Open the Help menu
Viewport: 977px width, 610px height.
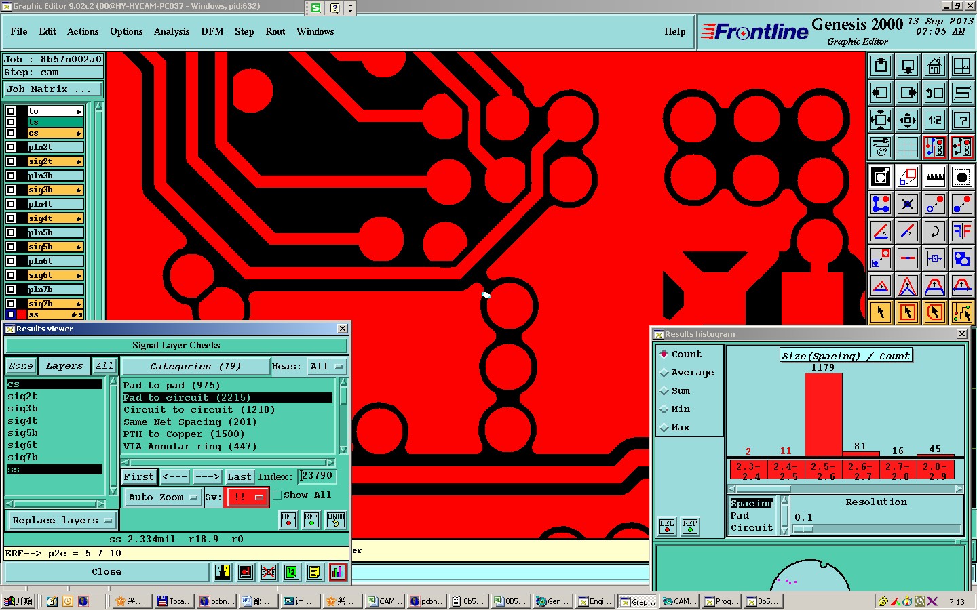pyautogui.click(x=675, y=31)
